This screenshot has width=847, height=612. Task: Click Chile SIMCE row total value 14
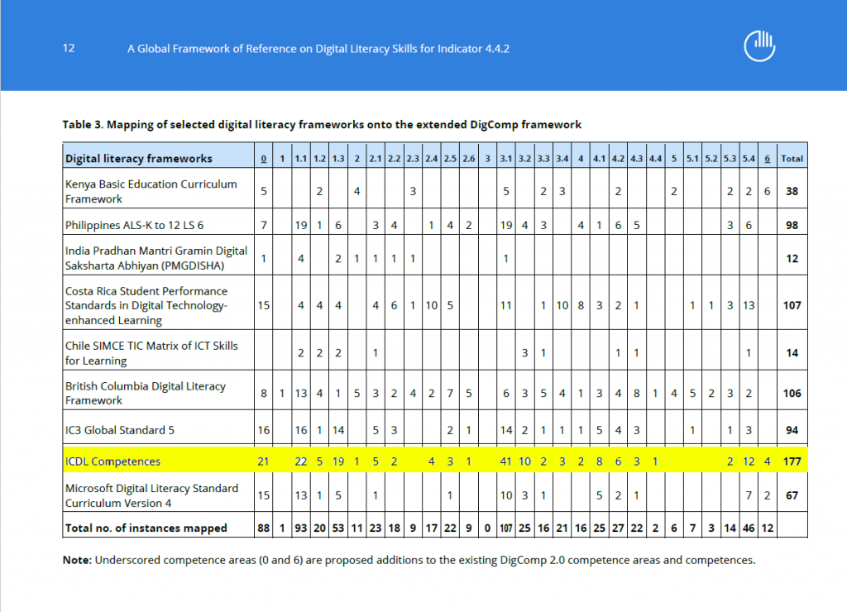(792, 352)
